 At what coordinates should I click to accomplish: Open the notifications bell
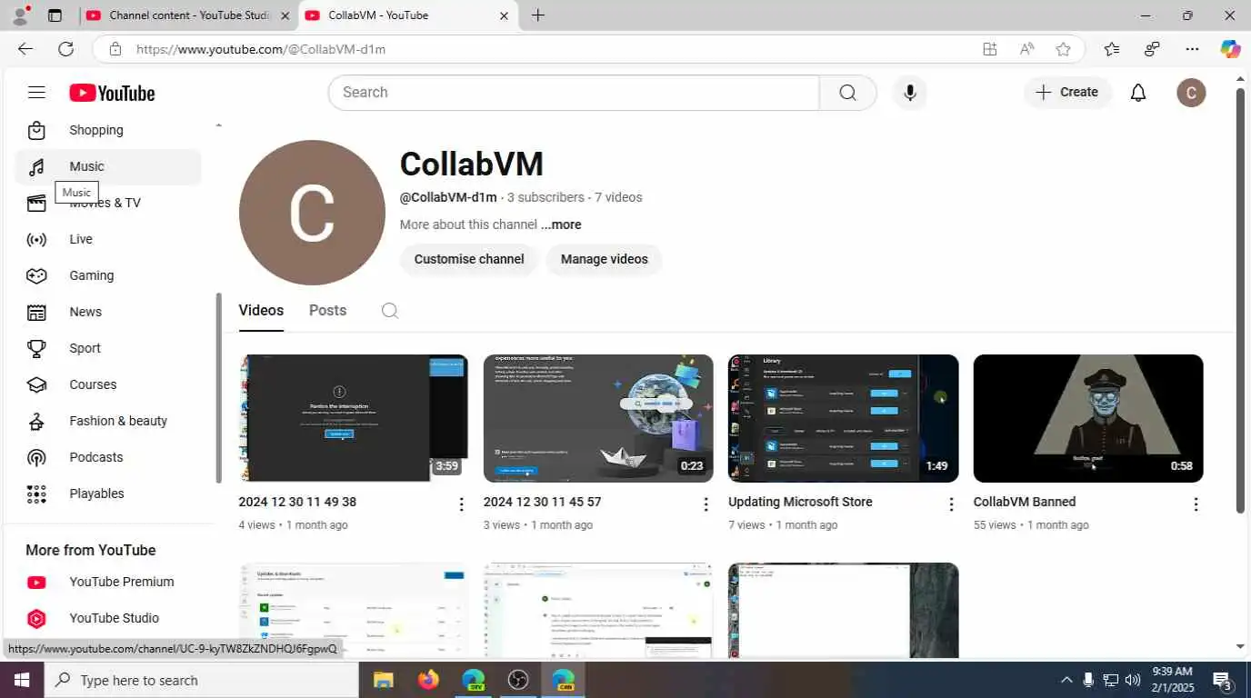point(1138,92)
